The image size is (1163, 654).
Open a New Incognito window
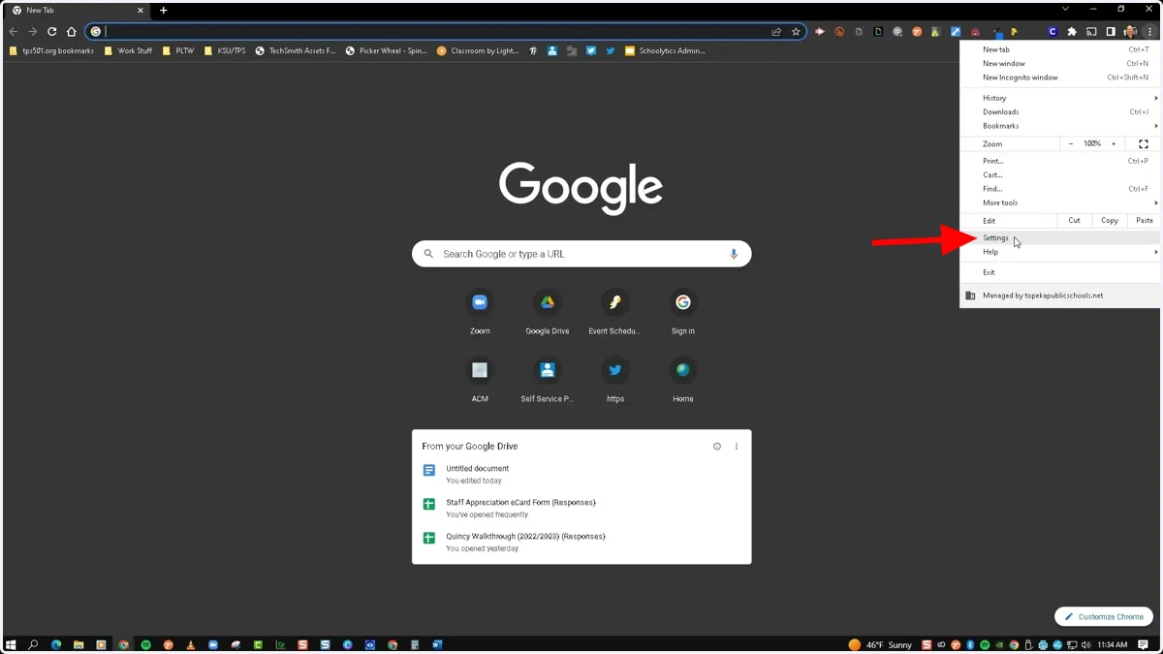1059,78
